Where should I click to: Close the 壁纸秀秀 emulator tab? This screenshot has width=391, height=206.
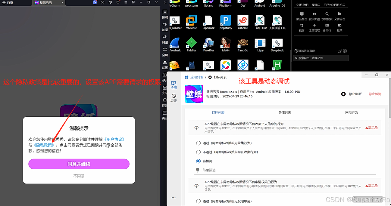pos(62,2)
